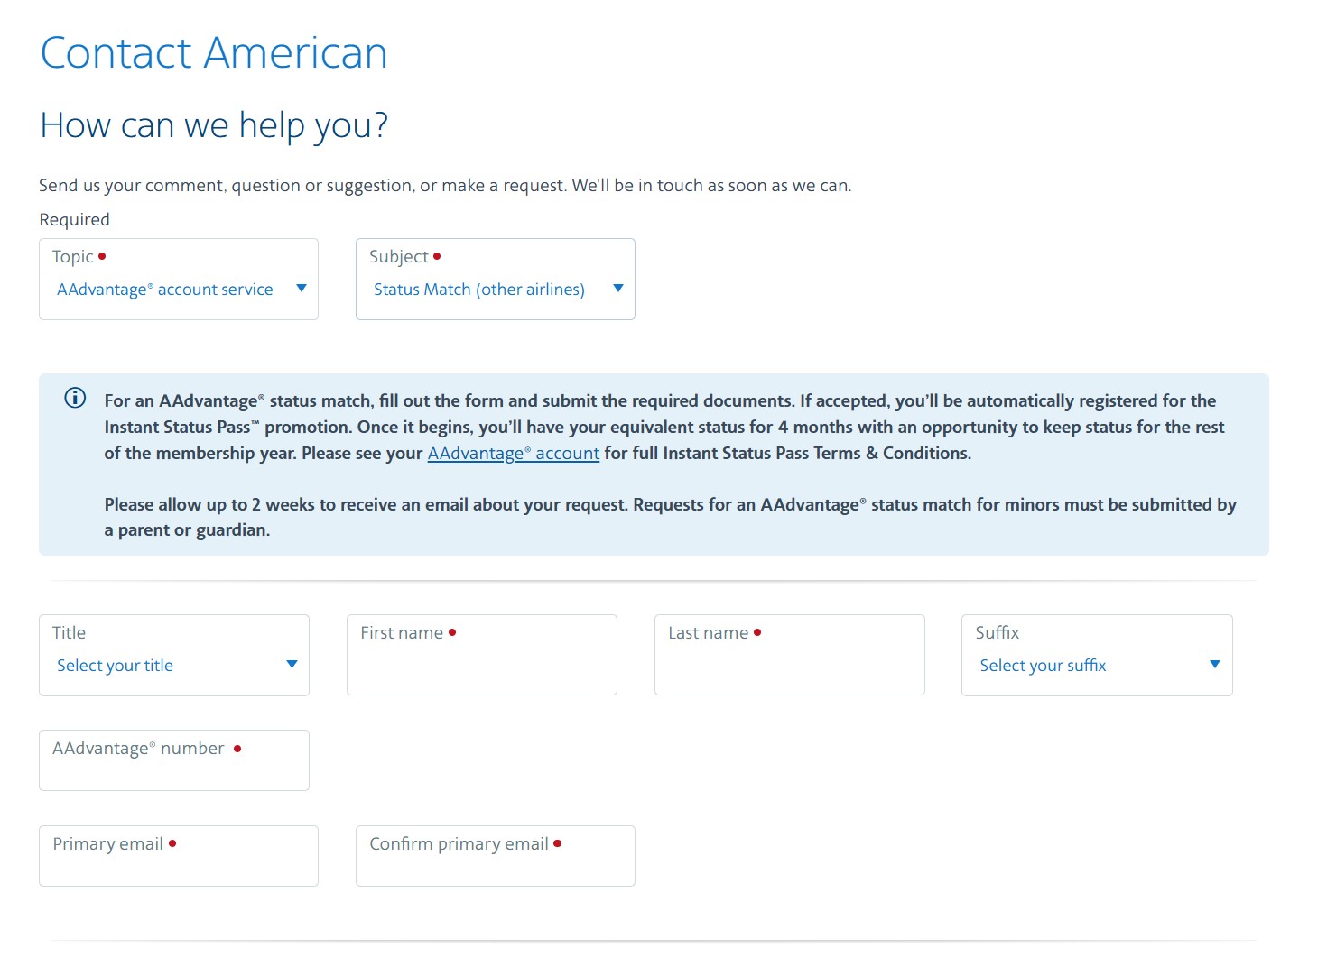1327x957 pixels.
Task: Open the Select your title dropdown
Action: pos(173,665)
